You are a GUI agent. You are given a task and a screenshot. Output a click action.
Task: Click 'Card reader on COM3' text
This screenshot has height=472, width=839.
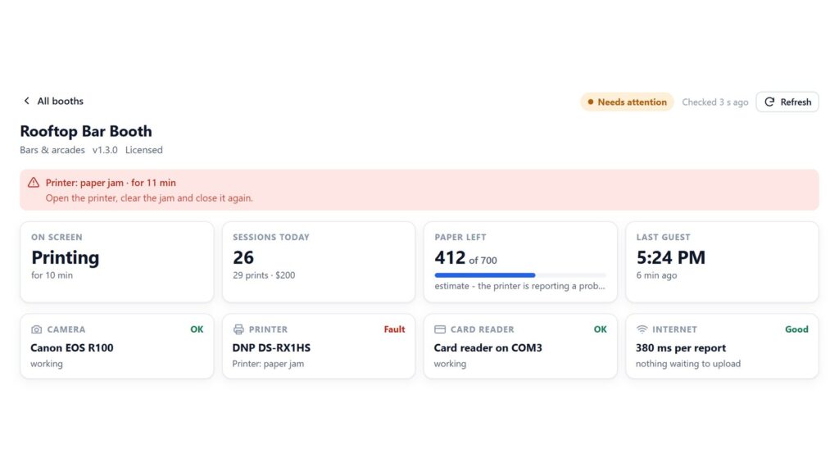pyautogui.click(x=488, y=347)
